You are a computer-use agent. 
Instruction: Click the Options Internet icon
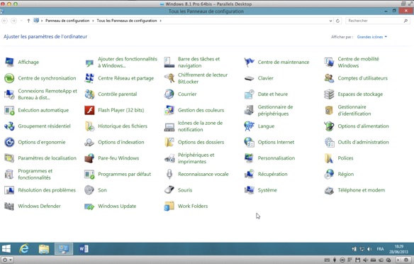[250, 142]
